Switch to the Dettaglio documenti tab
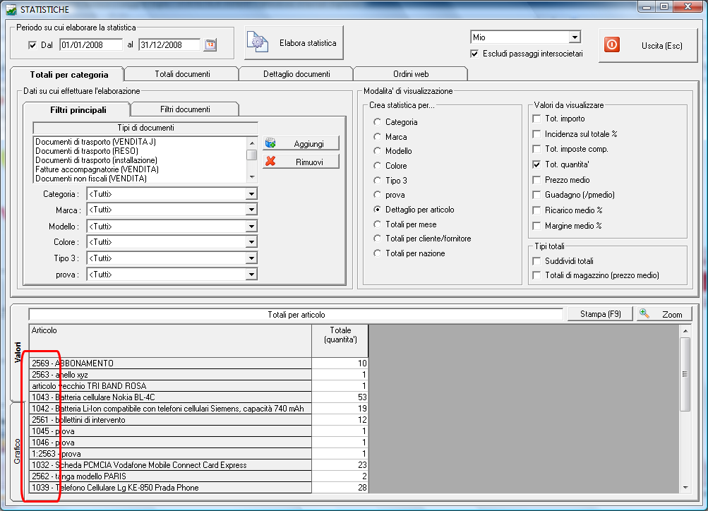Screen dimensions: 708x511 coord(296,73)
